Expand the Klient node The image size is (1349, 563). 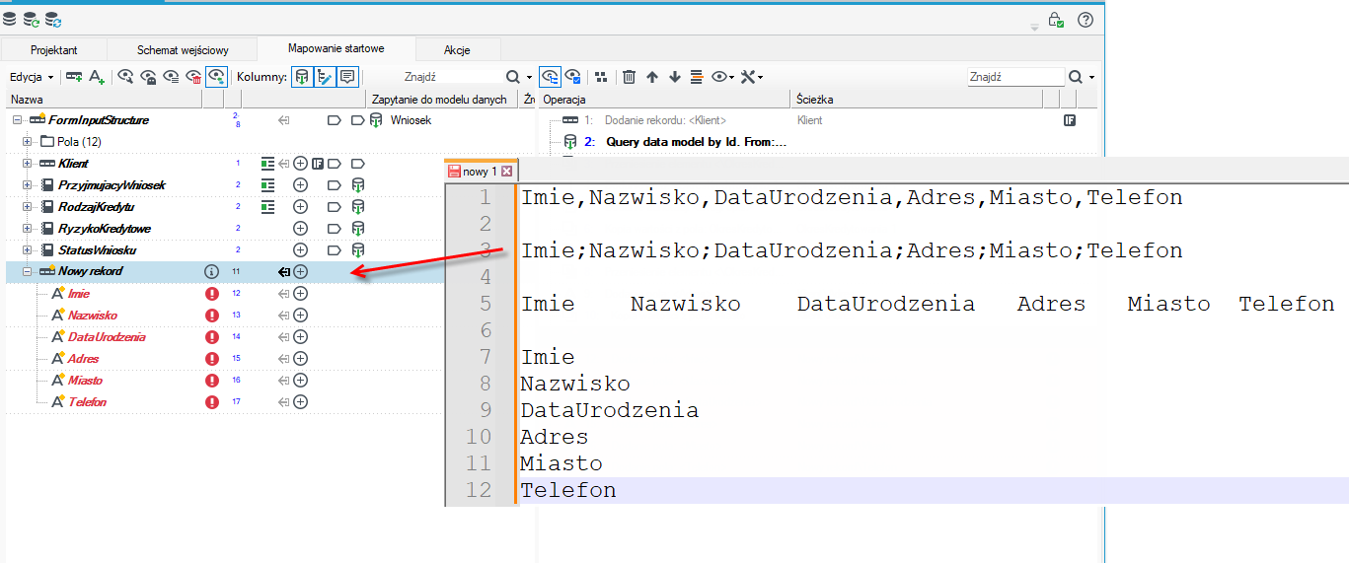pos(28,164)
